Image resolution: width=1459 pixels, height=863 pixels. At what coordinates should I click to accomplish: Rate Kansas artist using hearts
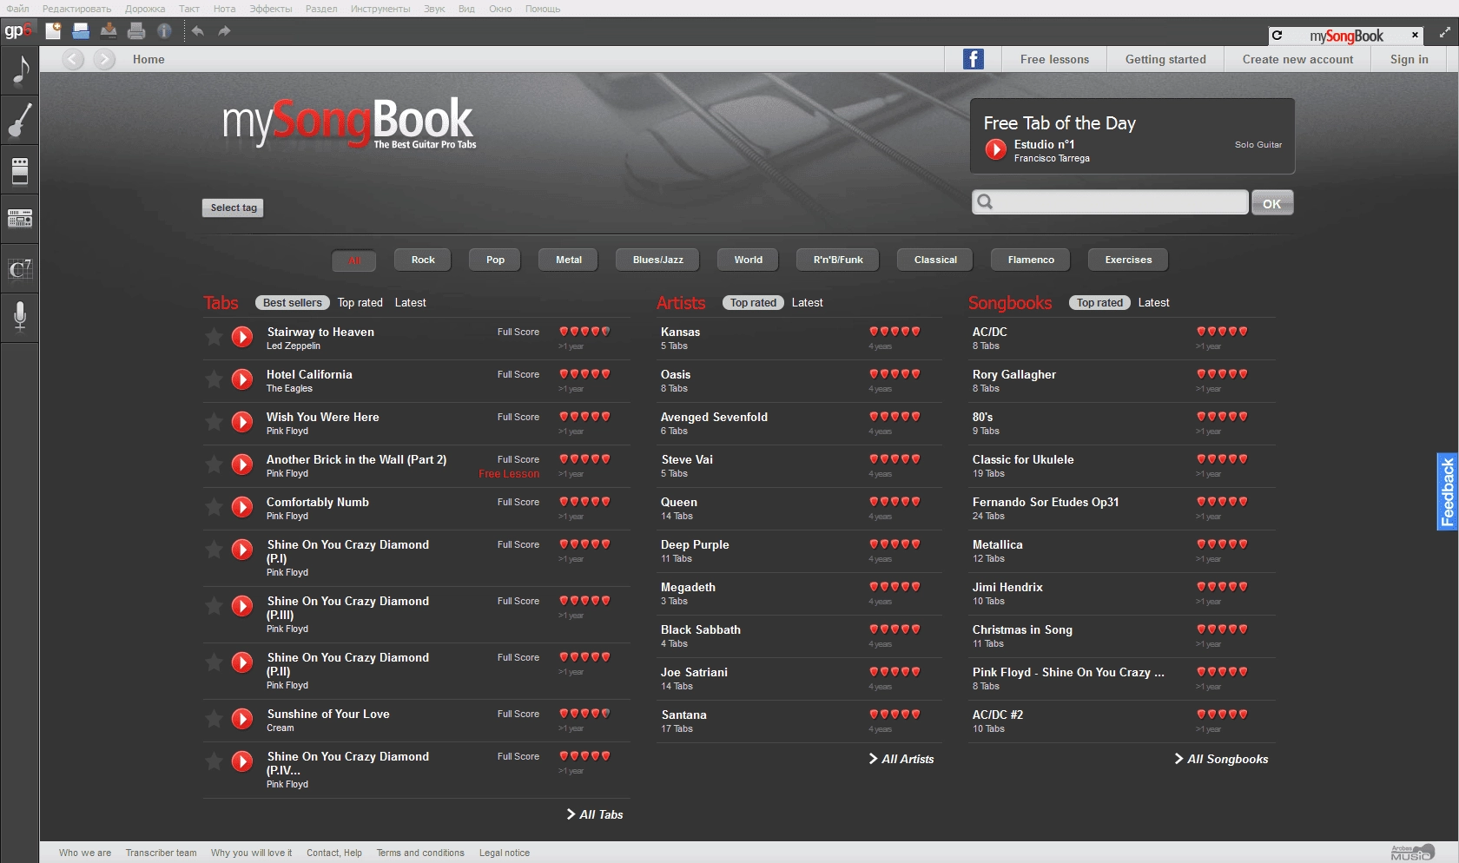[895, 332]
